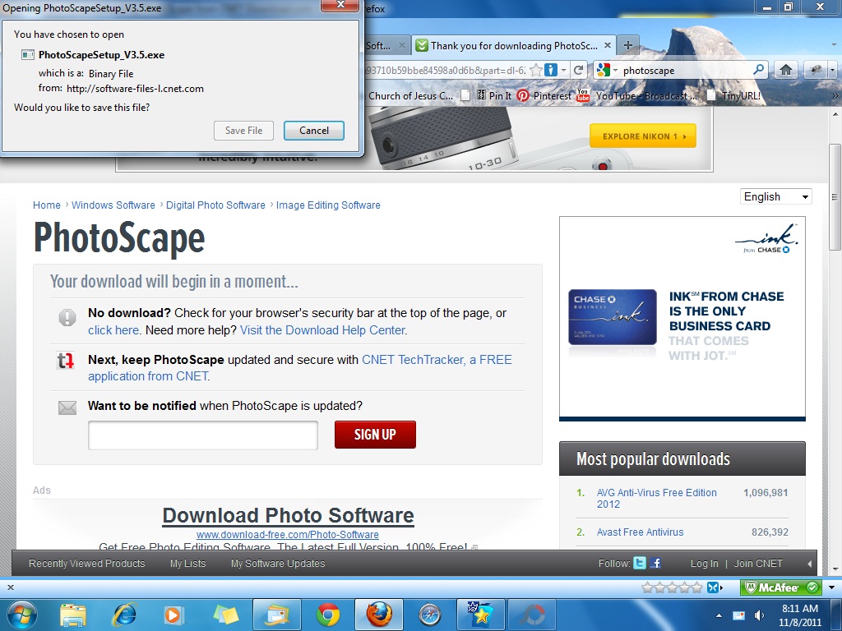The height and width of the screenshot is (631, 842).
Task: Open Recently Viewed Products
Action: 87,563
